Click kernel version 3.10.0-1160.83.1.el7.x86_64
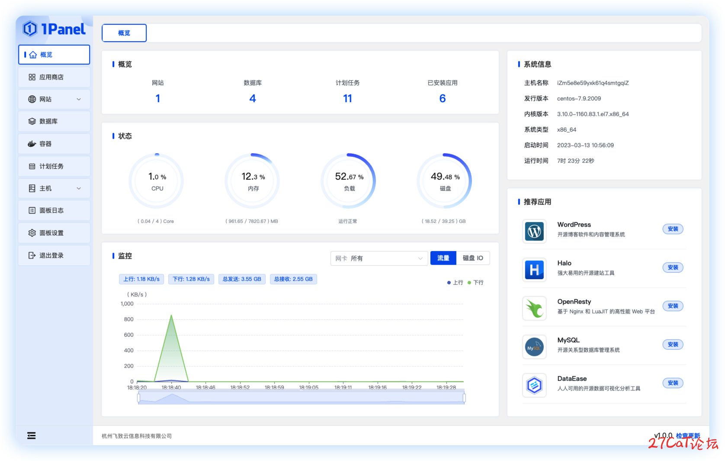The width and height of the screenshot is (725, 461). coord(593,114)
